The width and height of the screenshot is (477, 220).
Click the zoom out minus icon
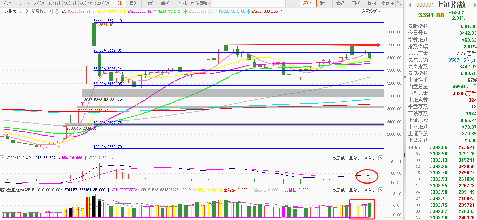[x=296, y=4]
